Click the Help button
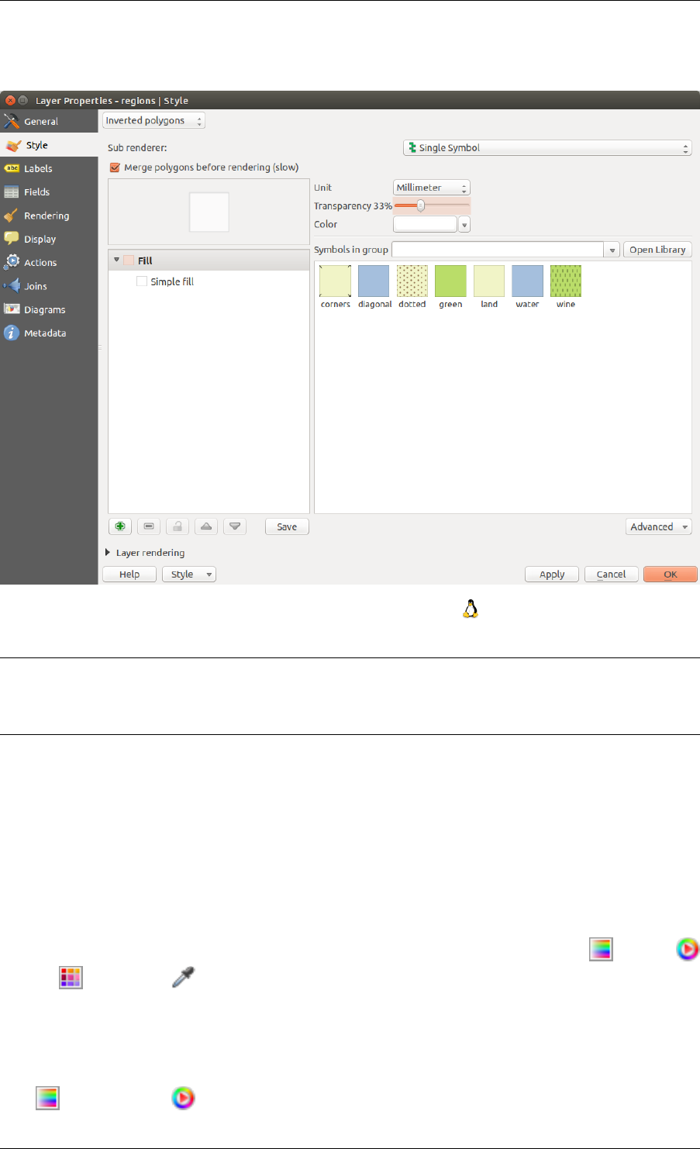This screenshot has height=1149, width=700. (129, 574)
